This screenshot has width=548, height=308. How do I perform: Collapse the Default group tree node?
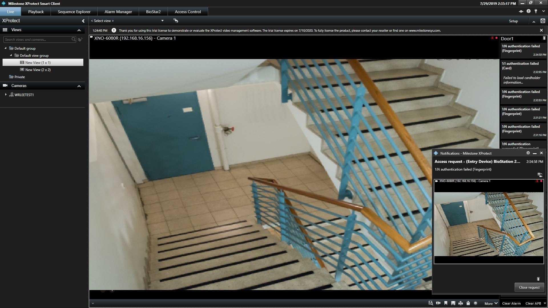point(5,48)
